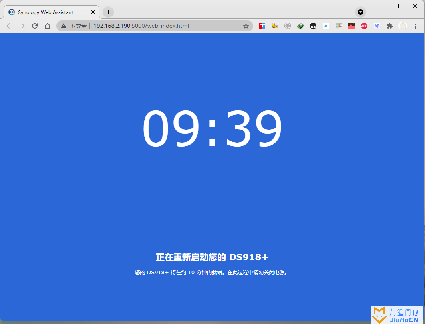Click the 不安全 security label
The image size is (425, 324).
[x=78, y=26]
